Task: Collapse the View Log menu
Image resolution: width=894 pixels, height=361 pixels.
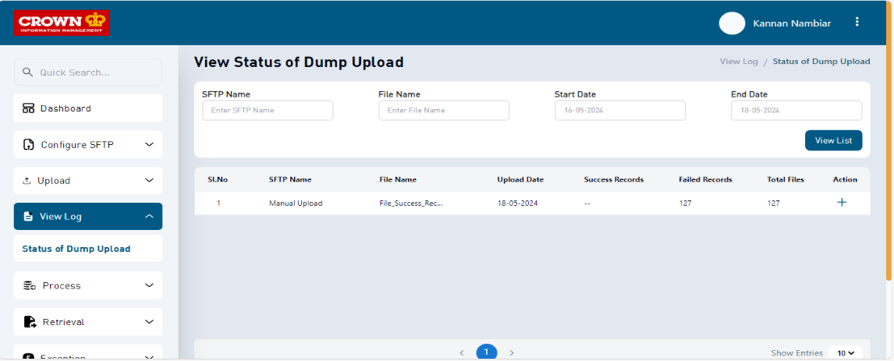Action: click(149, 217)
